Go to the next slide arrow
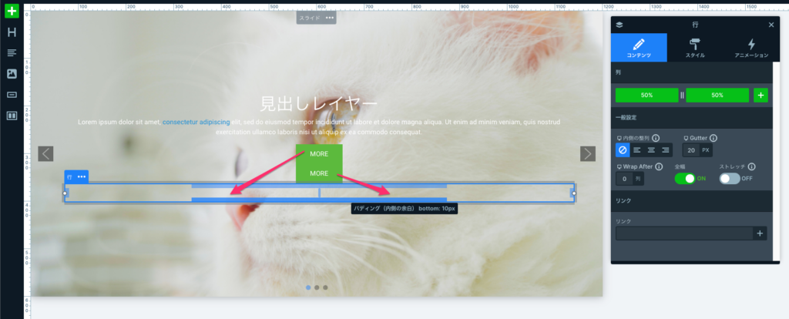This screenshot has width=789, height=319. coord(588,153)
